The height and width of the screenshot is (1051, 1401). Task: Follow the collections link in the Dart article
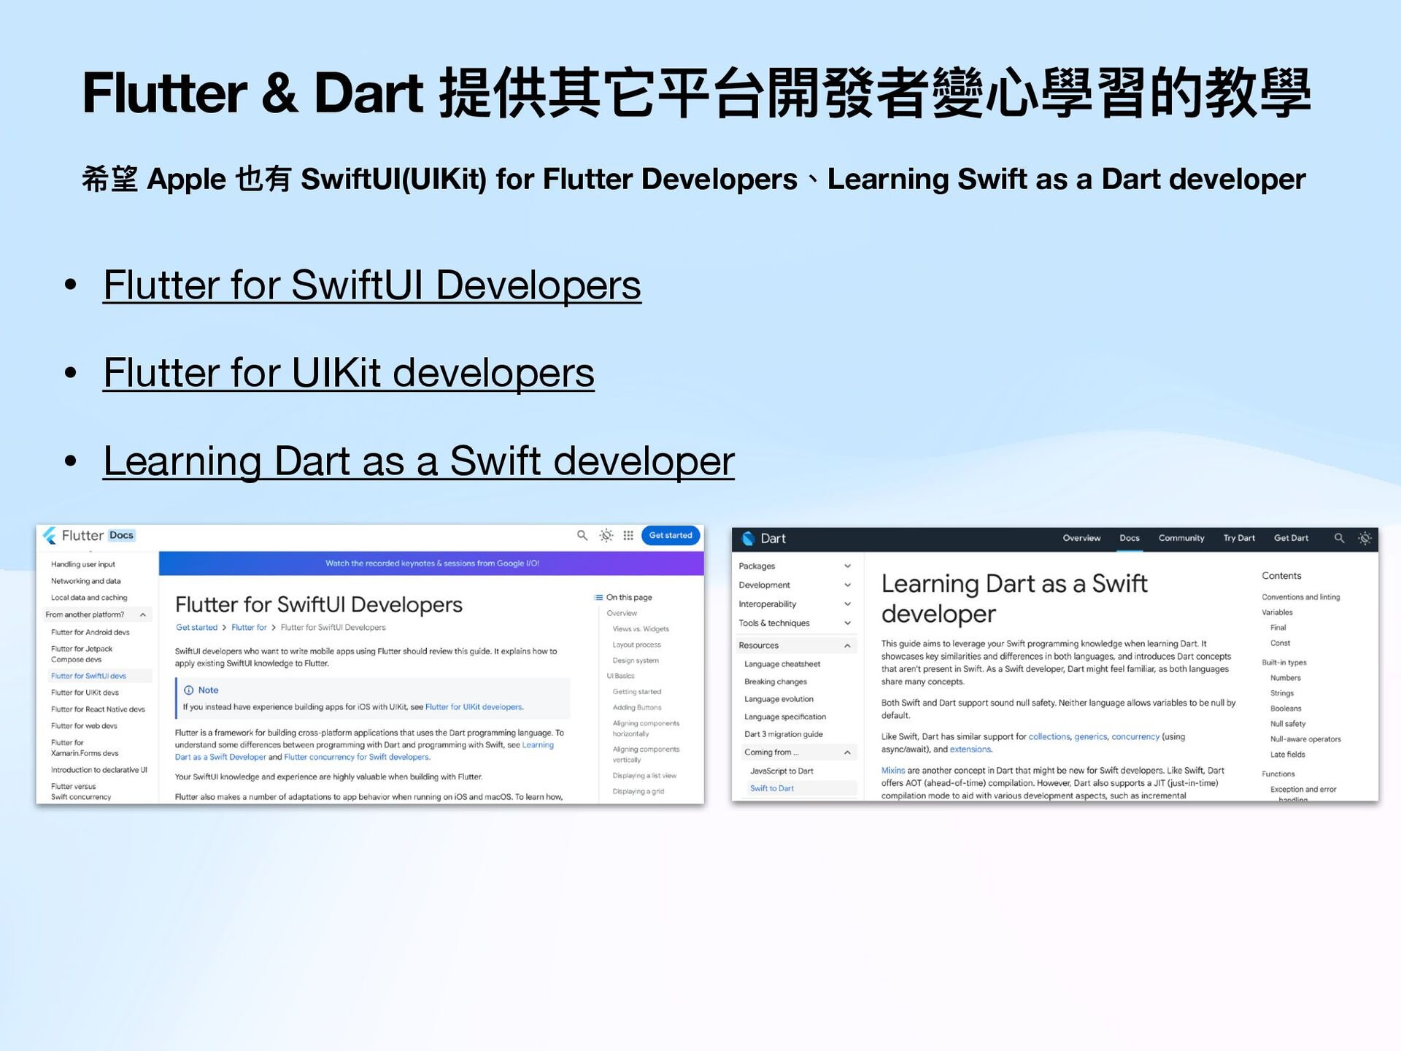[x=1049, y=737]
